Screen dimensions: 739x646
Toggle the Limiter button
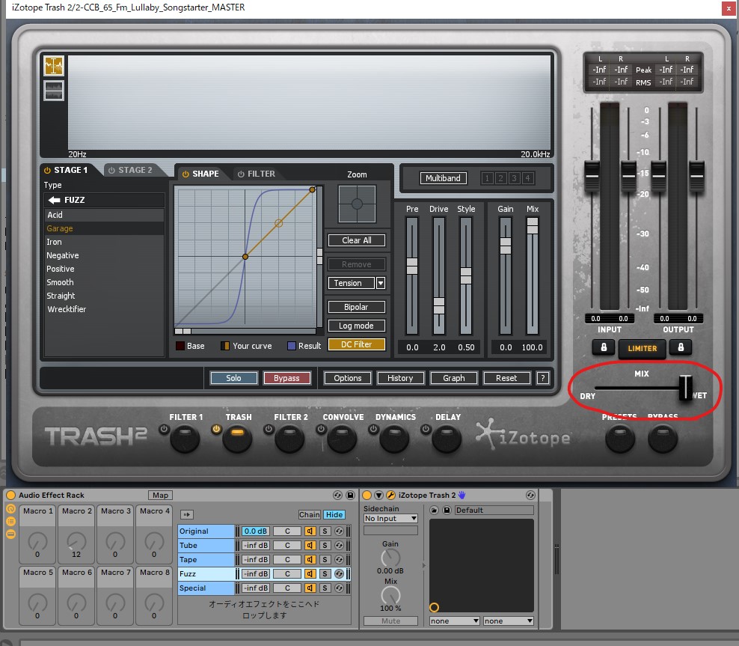pyautogui.click(x=642, y=349)
